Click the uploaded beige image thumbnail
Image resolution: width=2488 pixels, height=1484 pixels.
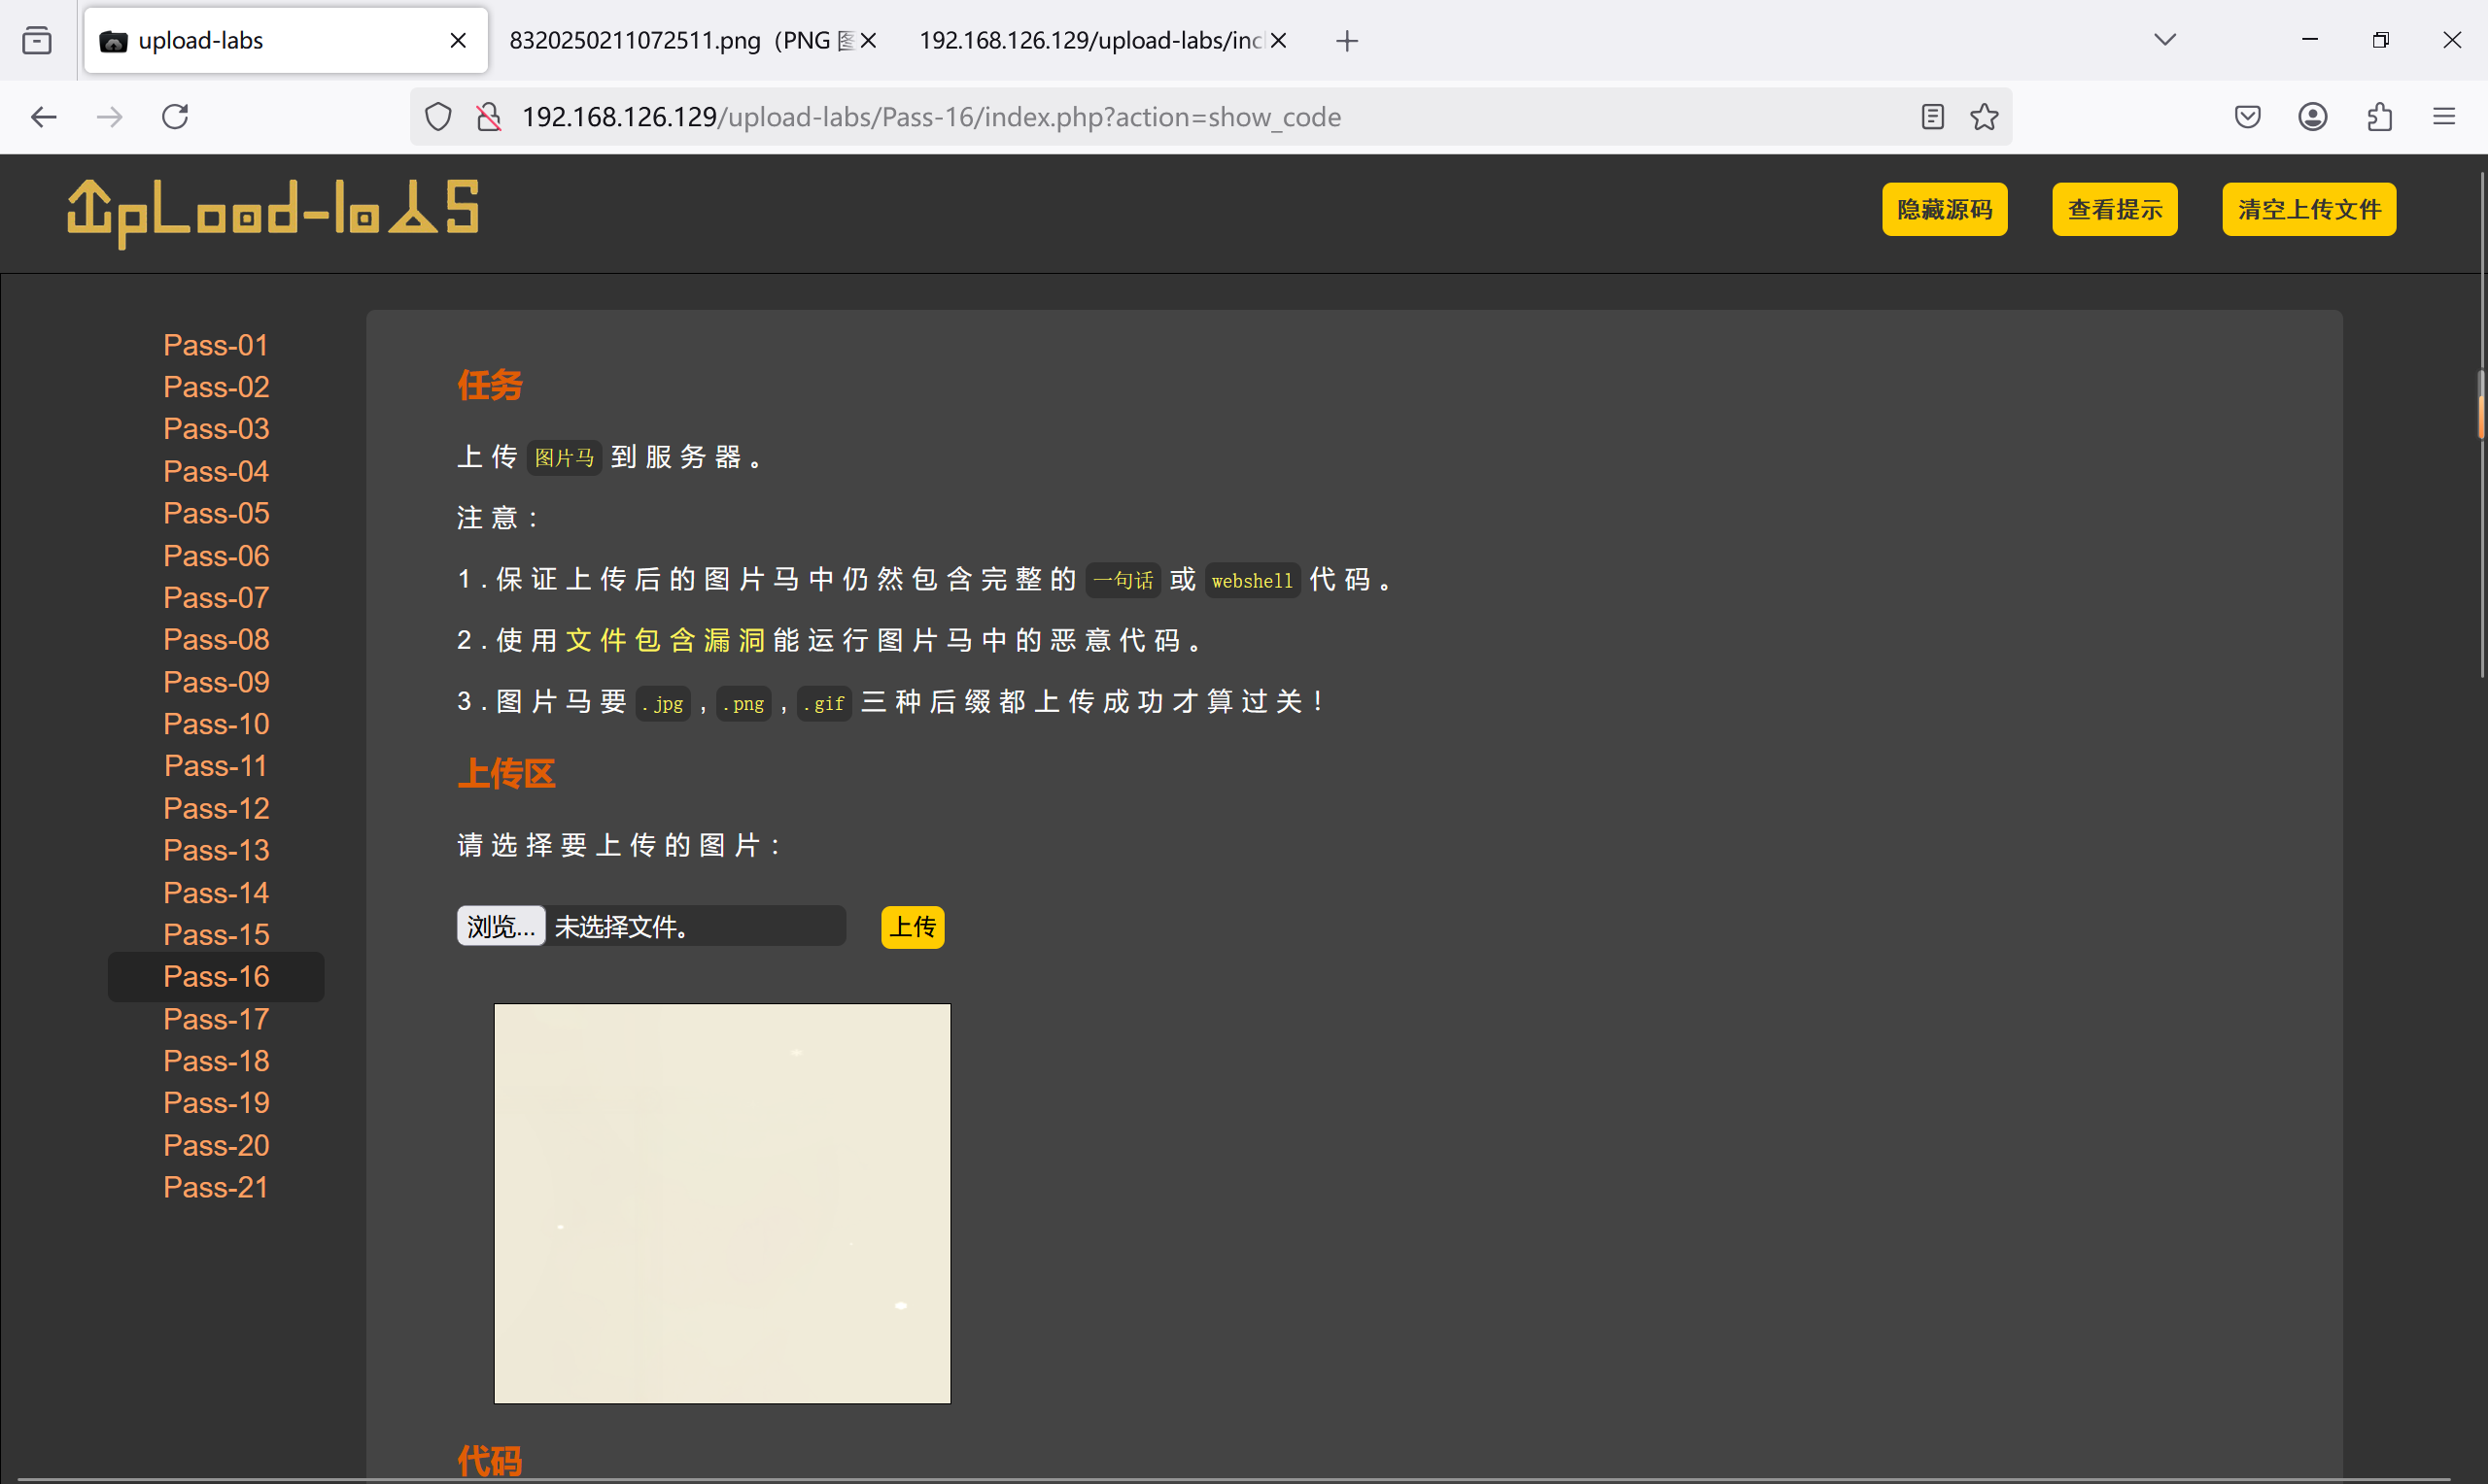(x=721, y=1203)
